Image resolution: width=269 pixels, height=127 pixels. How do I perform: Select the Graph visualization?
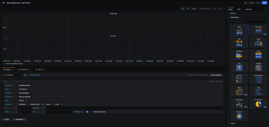(239, 30)
